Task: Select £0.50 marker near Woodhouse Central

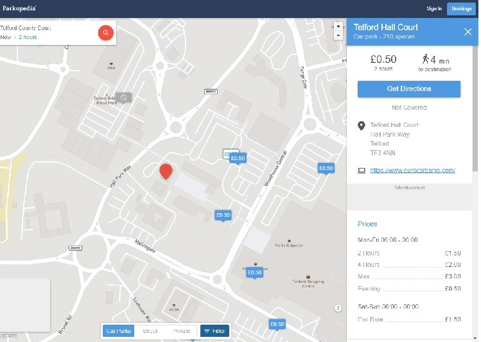Action: (x=326, y=168)
